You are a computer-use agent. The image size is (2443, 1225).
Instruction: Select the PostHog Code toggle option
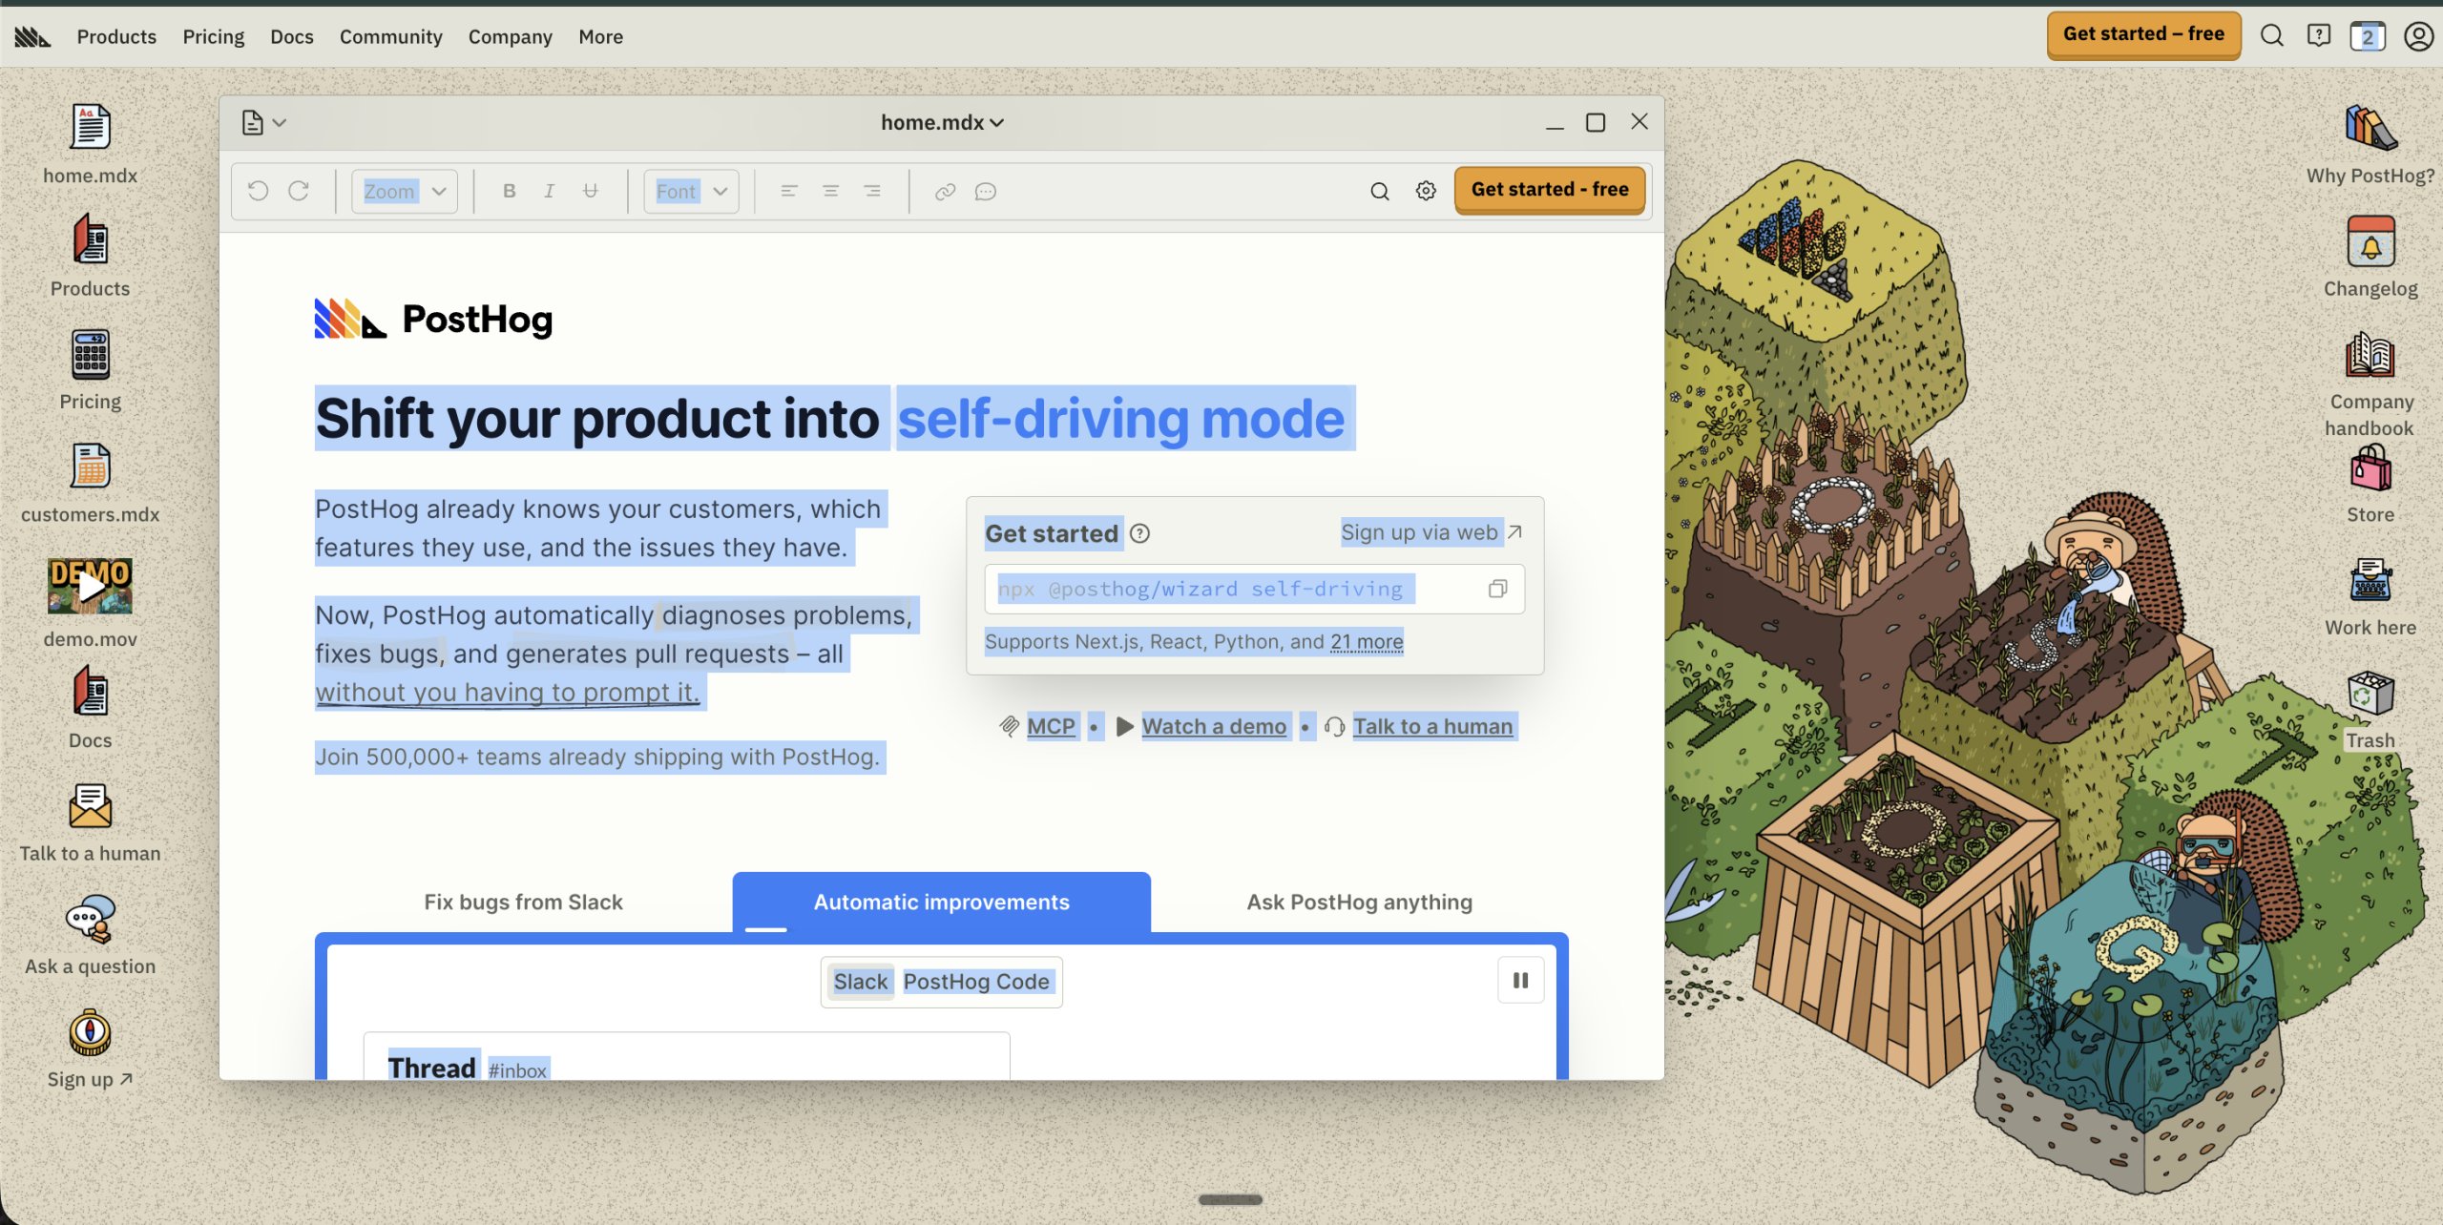click(x=976, y=982)
